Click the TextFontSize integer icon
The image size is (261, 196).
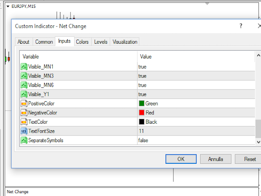point(24,131)
